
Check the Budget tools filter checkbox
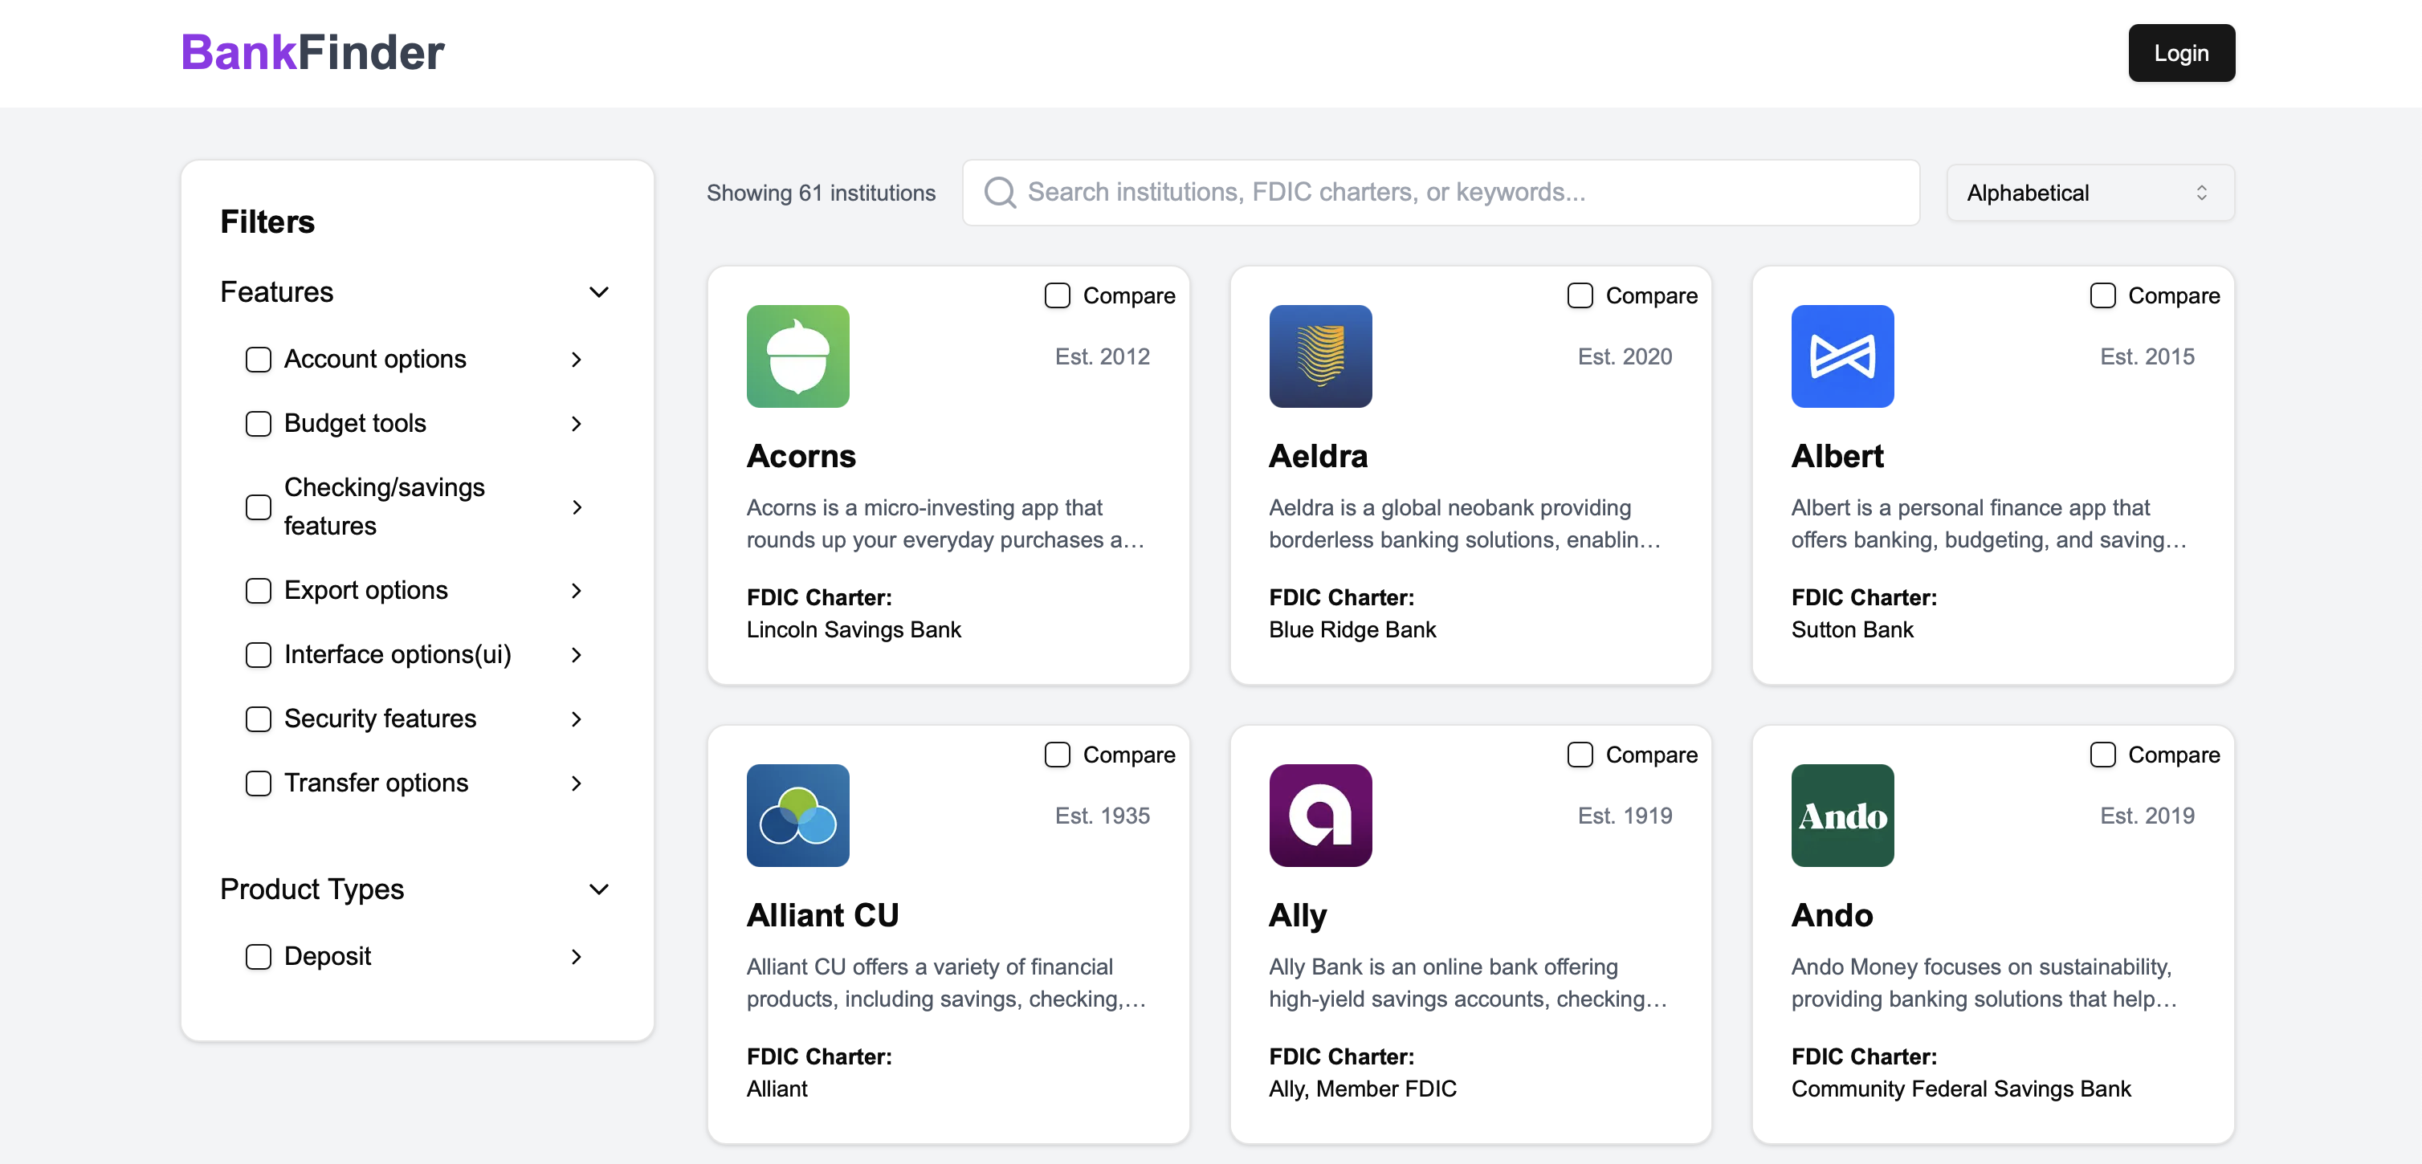(x=259, y=423)
